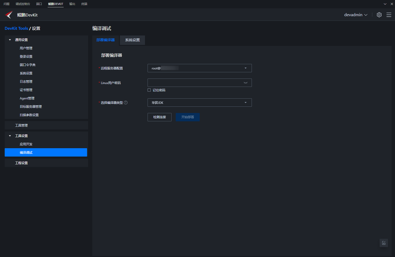
Task: Click the Kunpeng DevKit red logo icon
Action: [9, 15]
